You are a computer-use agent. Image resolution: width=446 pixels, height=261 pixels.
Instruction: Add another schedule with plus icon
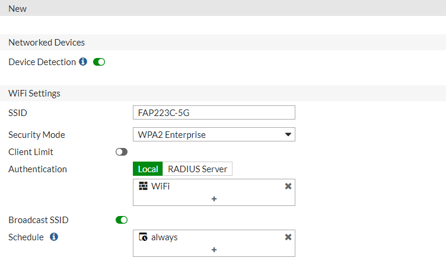(214, 250)
